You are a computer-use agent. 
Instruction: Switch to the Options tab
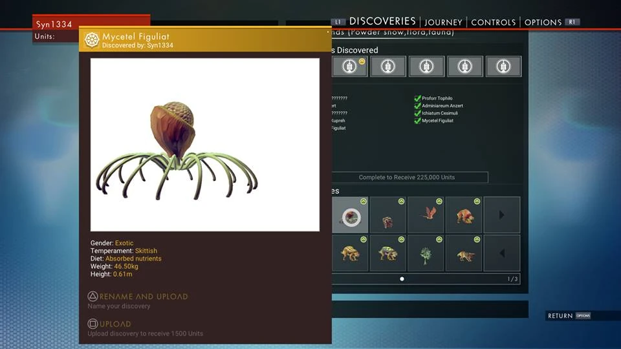click(x=543, y=22)
